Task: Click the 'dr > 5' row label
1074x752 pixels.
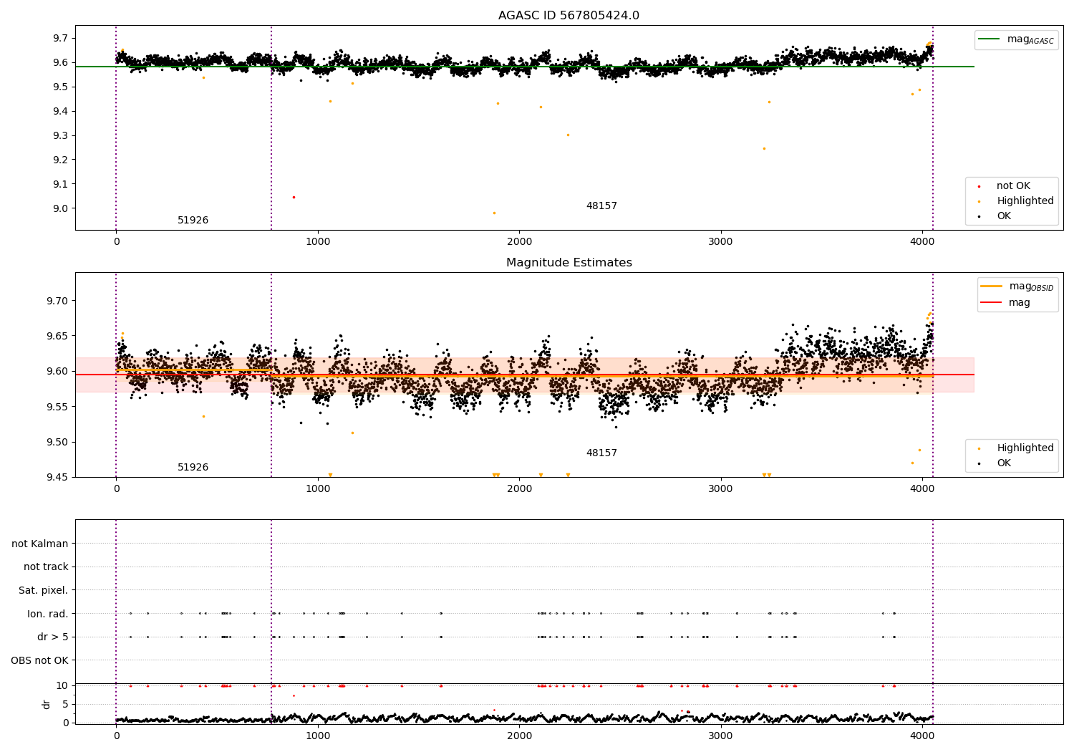Action: pos(53,637)
